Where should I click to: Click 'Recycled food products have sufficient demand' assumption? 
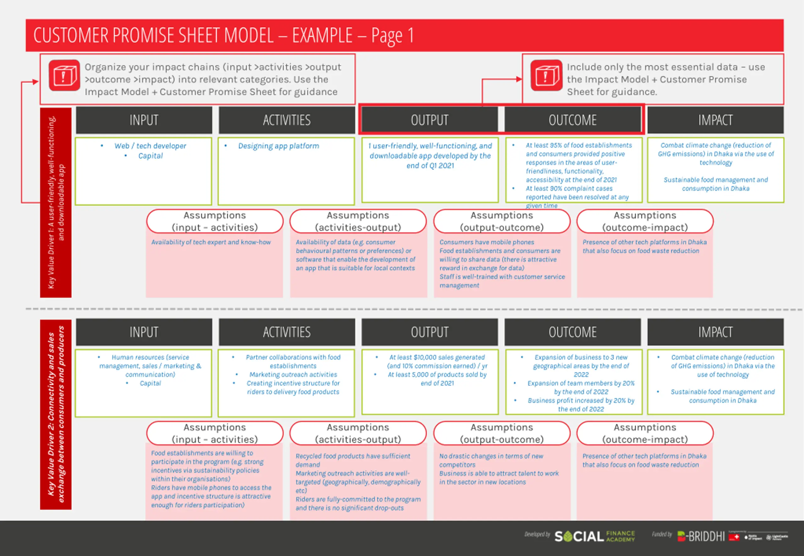[353, 460]
